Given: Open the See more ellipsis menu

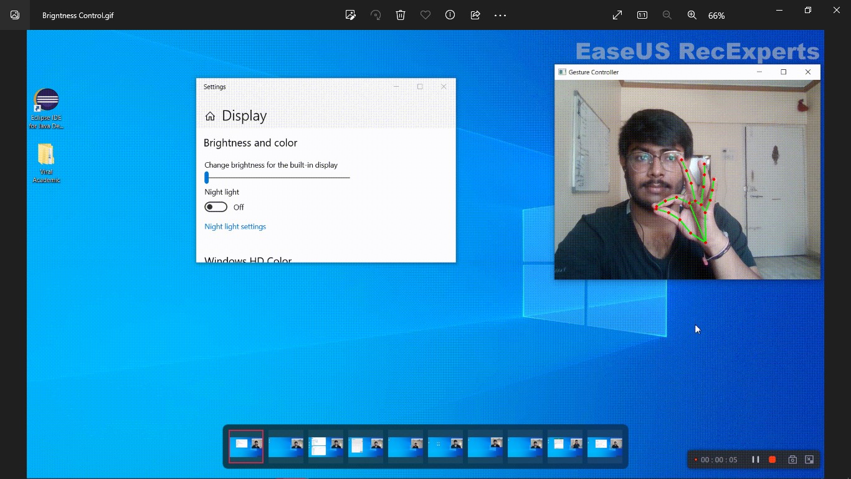Looking at the screenshot, I should pyautogui.click(x=500, y=15).
